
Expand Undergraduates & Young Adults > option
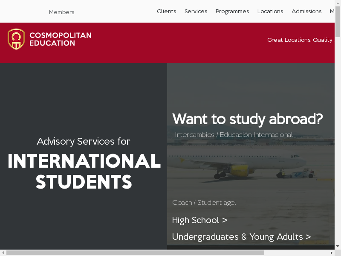click(241, 237)
